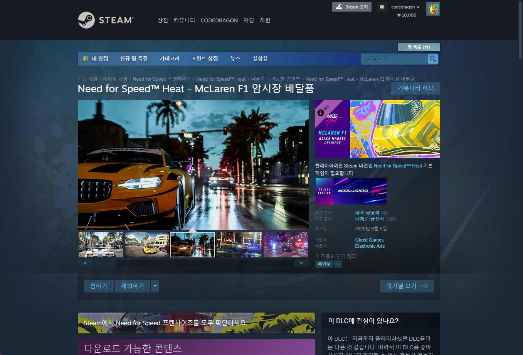Viewport: 523px width, 355px height.
Task: Click the 제외하기 button
Action: (x=133, y=286)
